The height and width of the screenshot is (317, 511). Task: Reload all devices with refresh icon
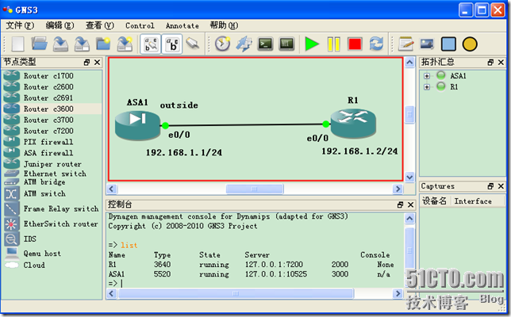[x=376, y=44]
